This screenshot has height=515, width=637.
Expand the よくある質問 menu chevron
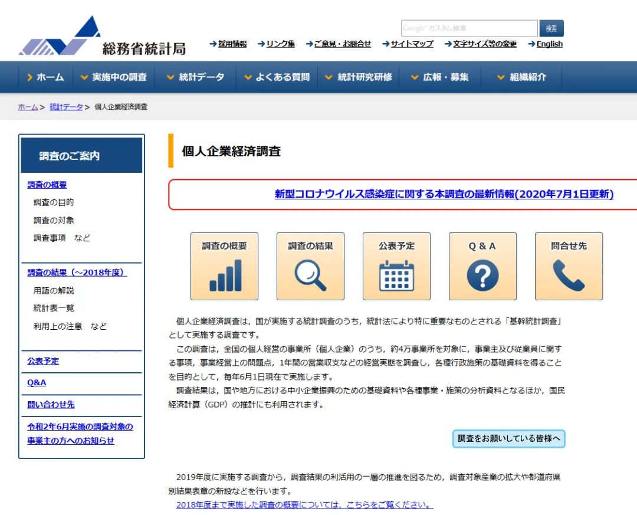(247, 77)
